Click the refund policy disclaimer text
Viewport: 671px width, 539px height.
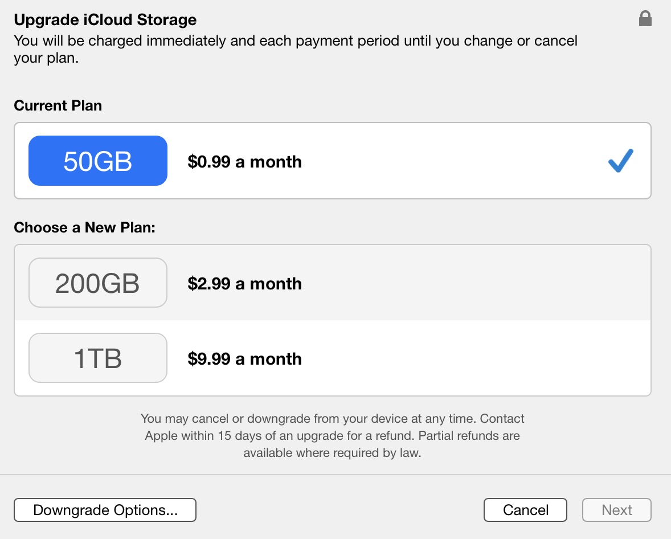coord(332,436)
